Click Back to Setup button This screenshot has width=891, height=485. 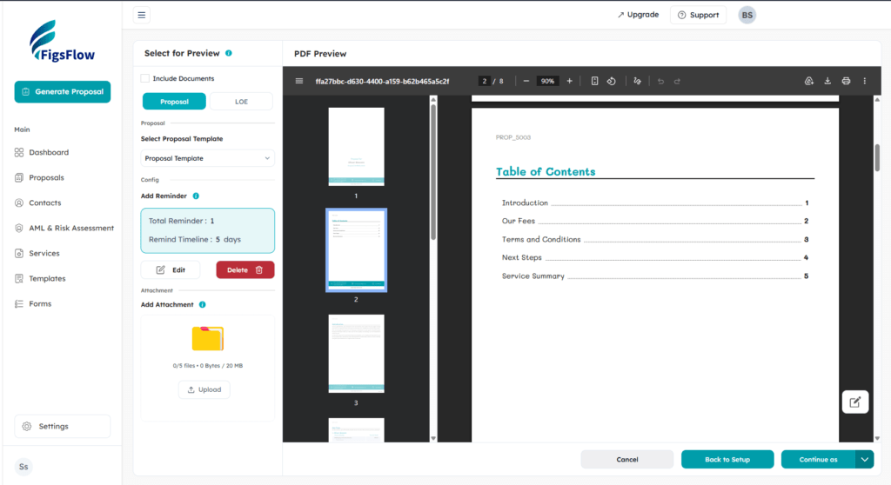coord(727,460)
